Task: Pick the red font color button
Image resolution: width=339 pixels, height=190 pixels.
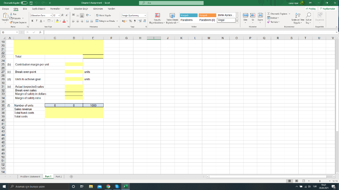Action: point(64,21)
